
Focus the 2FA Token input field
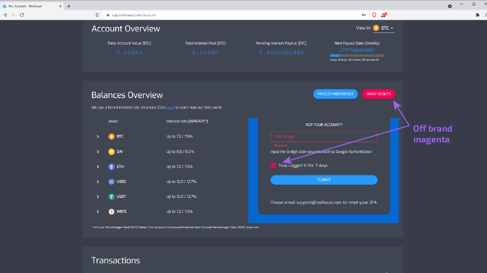324,136
